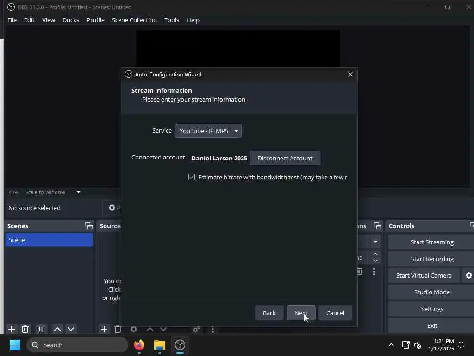Image resolution: width=474 pixels, height=356 pixels.
Task: Close the Auto-Configuration Wizard with X
Action: pos(350,74)
